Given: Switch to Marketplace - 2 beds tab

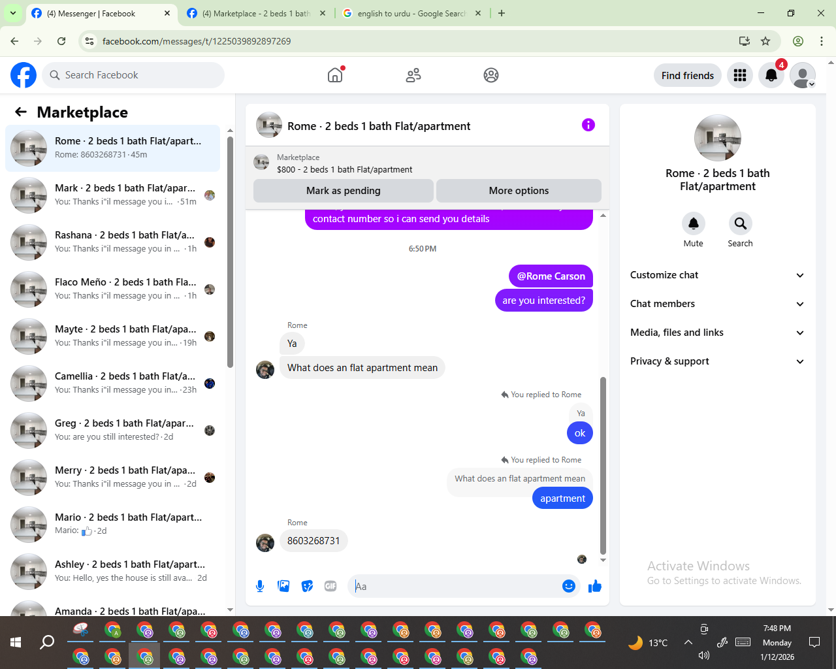Looking at the screenshot, I should pyautogui.click(x=256, y=13).
